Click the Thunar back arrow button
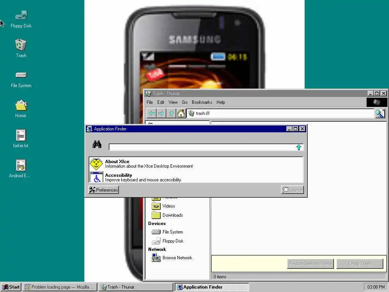The width and height of the screenshot is (389, 292). (x=152, y=113)
